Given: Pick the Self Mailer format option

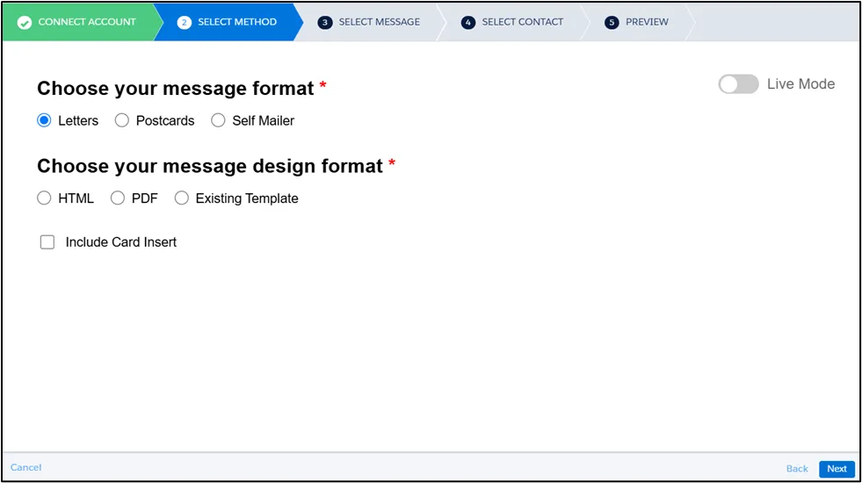Looking at the screenshot, I should (x=218, y=120).
